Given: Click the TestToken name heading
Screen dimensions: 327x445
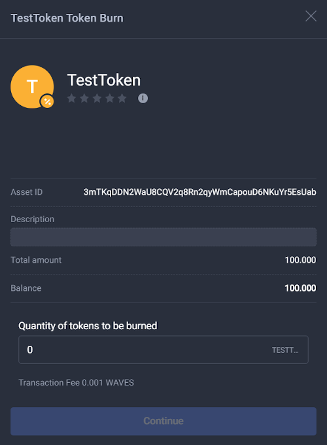Looking at the screenshot, I should pyautogui.click(x=104, y=80).
